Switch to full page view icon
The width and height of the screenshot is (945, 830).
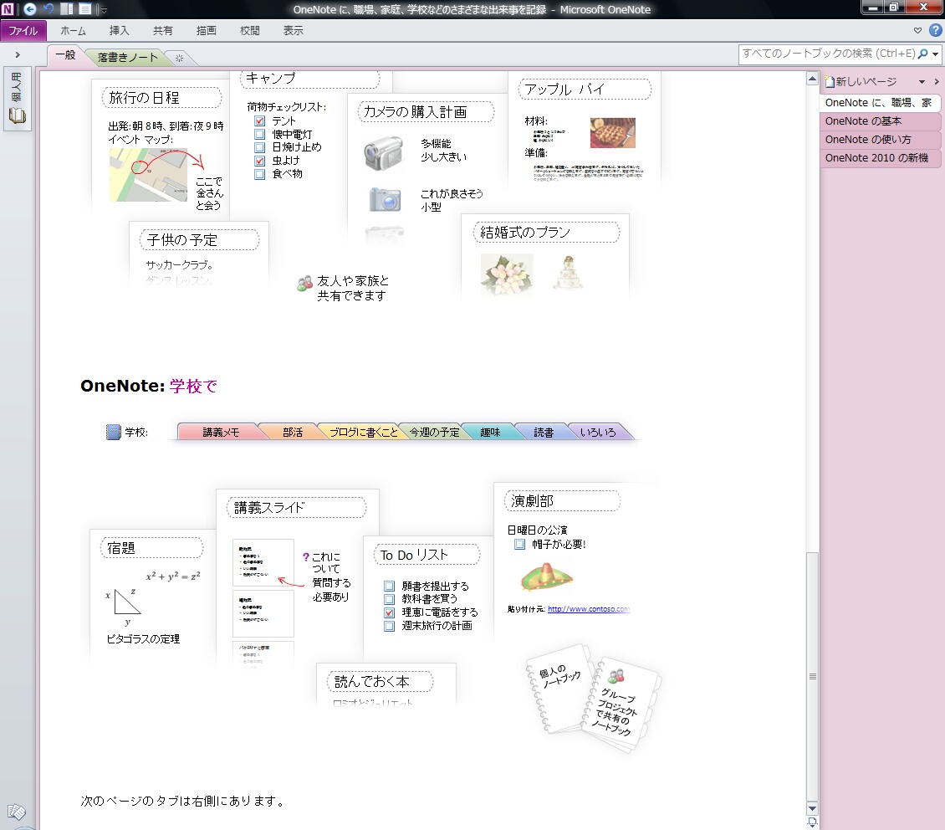click(x=85, y=9)
